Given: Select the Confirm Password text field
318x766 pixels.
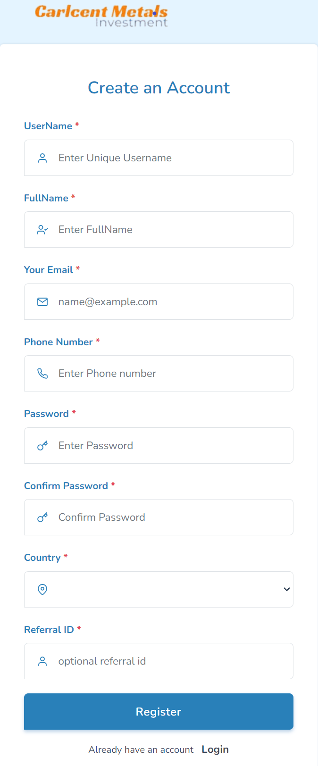Looking at the screenshot, I should click(x=170, y=517).
